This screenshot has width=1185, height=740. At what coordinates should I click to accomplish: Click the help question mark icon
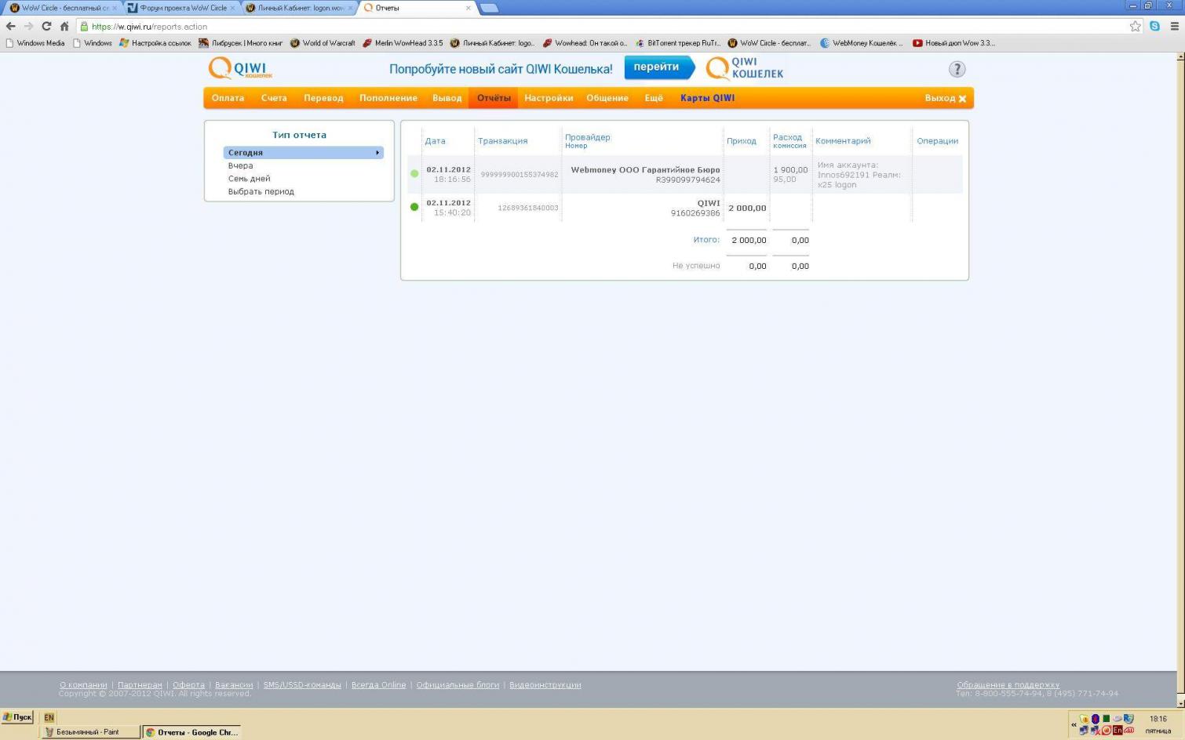coord(957,69)
